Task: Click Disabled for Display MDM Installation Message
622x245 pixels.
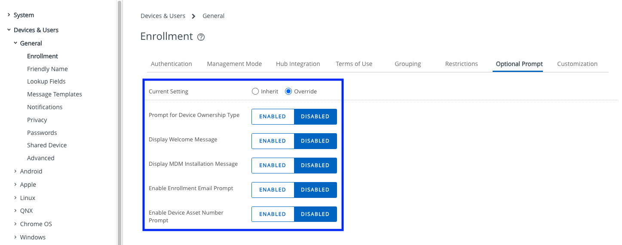Action: 315,165
